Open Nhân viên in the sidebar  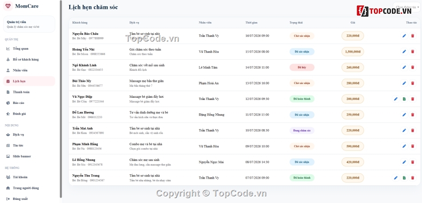click(x=29, y=70)
